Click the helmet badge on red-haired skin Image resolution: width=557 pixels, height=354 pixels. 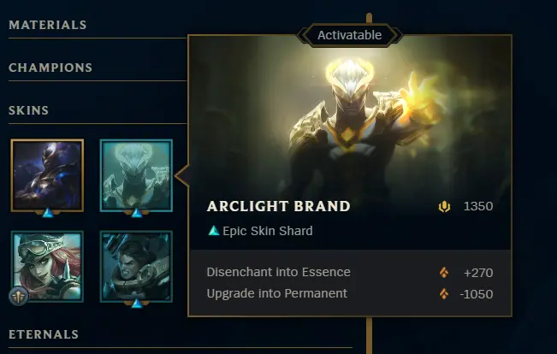[19, 296]
